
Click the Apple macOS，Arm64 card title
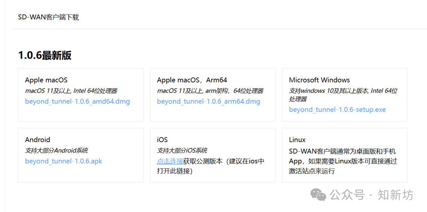coord(192,80)
